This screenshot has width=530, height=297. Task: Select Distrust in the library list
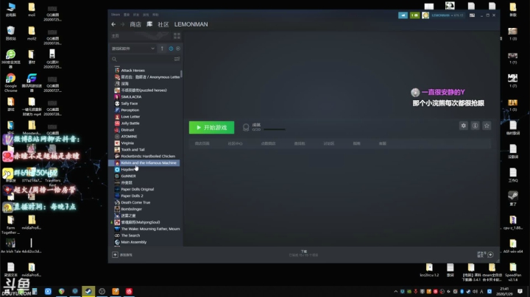tap(127, 130)
